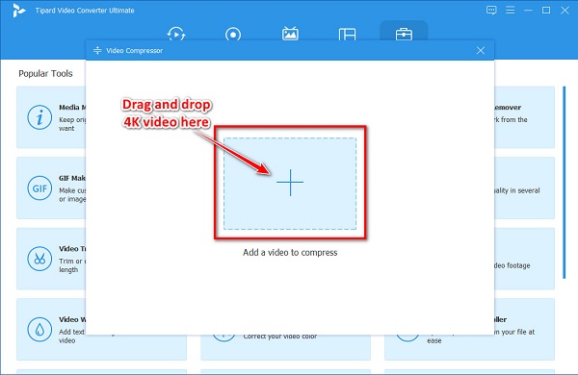Minimize the Tipard window

528,11
